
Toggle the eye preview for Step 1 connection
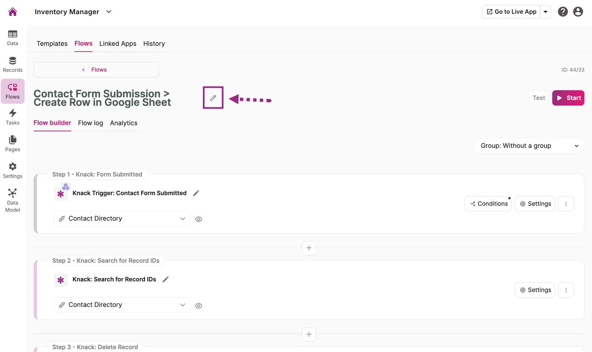point(199,220)
